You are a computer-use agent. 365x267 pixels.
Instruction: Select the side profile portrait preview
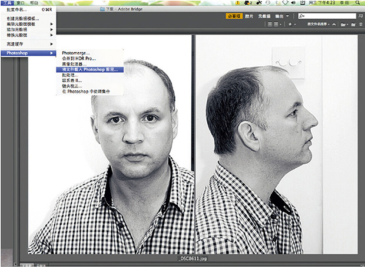pos(277,144)
